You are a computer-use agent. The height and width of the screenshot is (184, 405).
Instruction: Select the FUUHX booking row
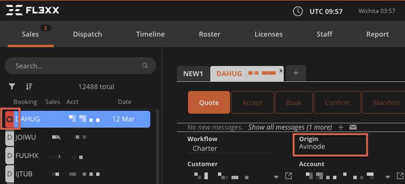pos(78,156)
